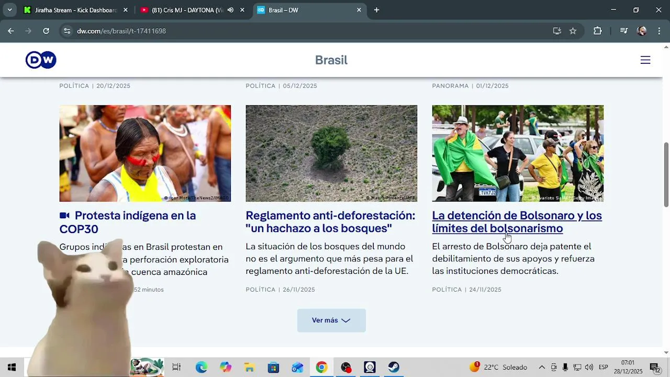The height and width of the screenshot is (377, 670).
Task: Mute the Cris MJ DAYTONA tab audio icon
Action: tap(230, 10)
